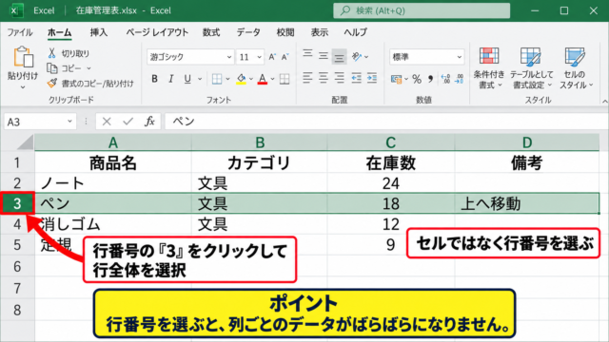Decrease indent icon
This screenshot has width=609, height=342.
356,79
